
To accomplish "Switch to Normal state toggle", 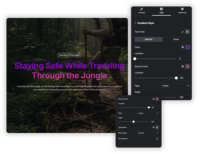I will click(x=148, y=39).
